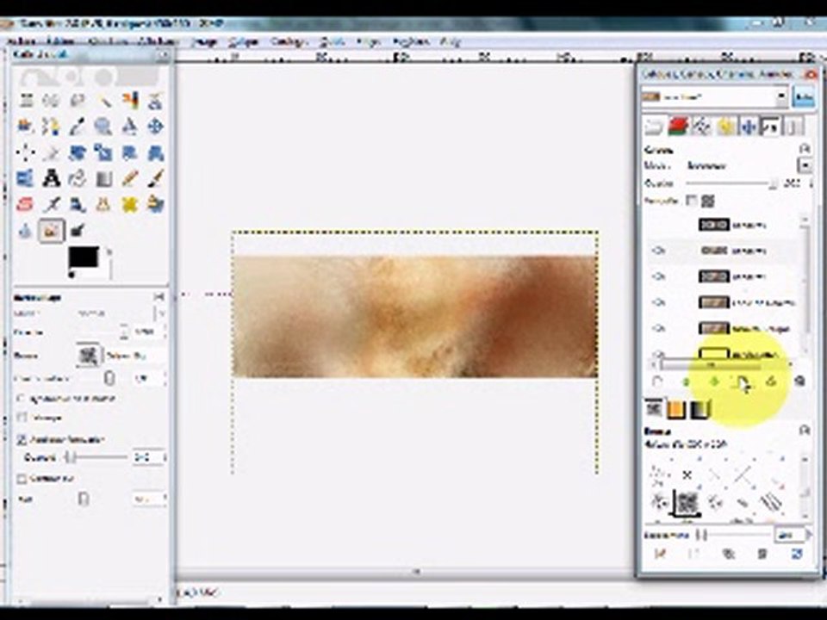The image size is (827, 620).
Task: Select the Measure tool
Action: (130, 127)
